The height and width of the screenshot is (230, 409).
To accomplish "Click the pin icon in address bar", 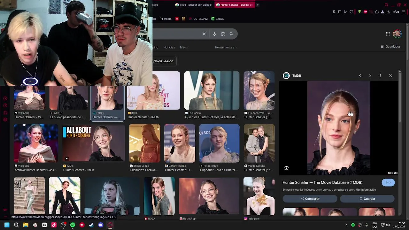I will point(334,12).
